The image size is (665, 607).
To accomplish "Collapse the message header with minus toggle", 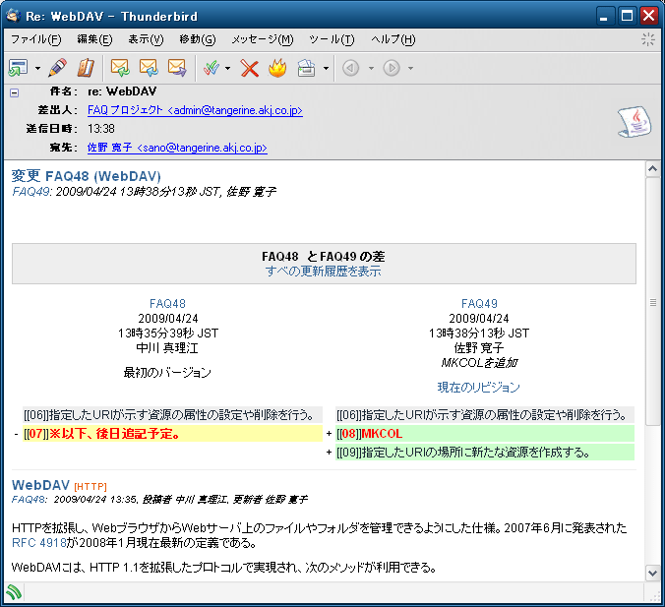I will point(15,92).
